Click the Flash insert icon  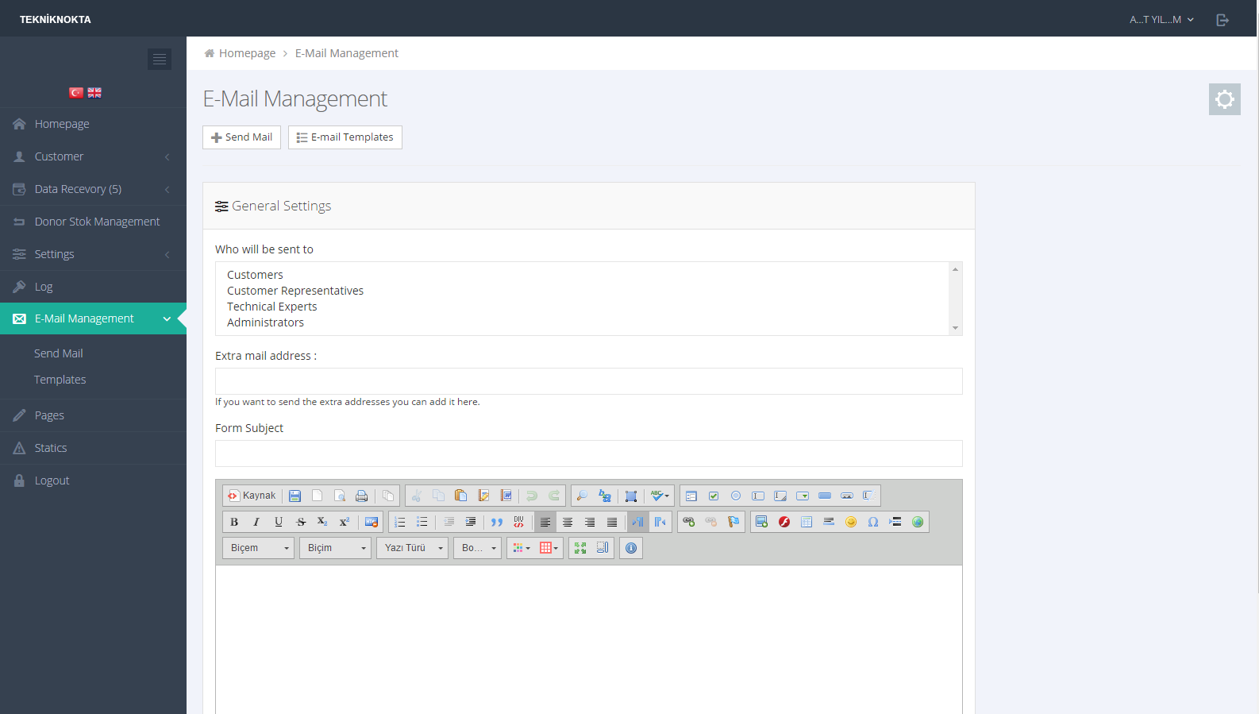click(x=784, y=522)
